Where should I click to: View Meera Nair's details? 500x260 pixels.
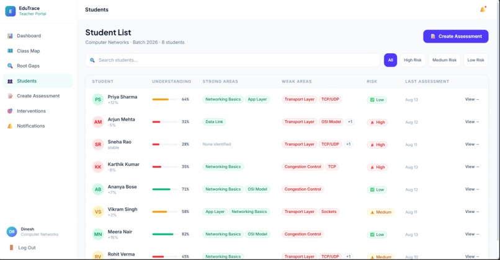472,234
